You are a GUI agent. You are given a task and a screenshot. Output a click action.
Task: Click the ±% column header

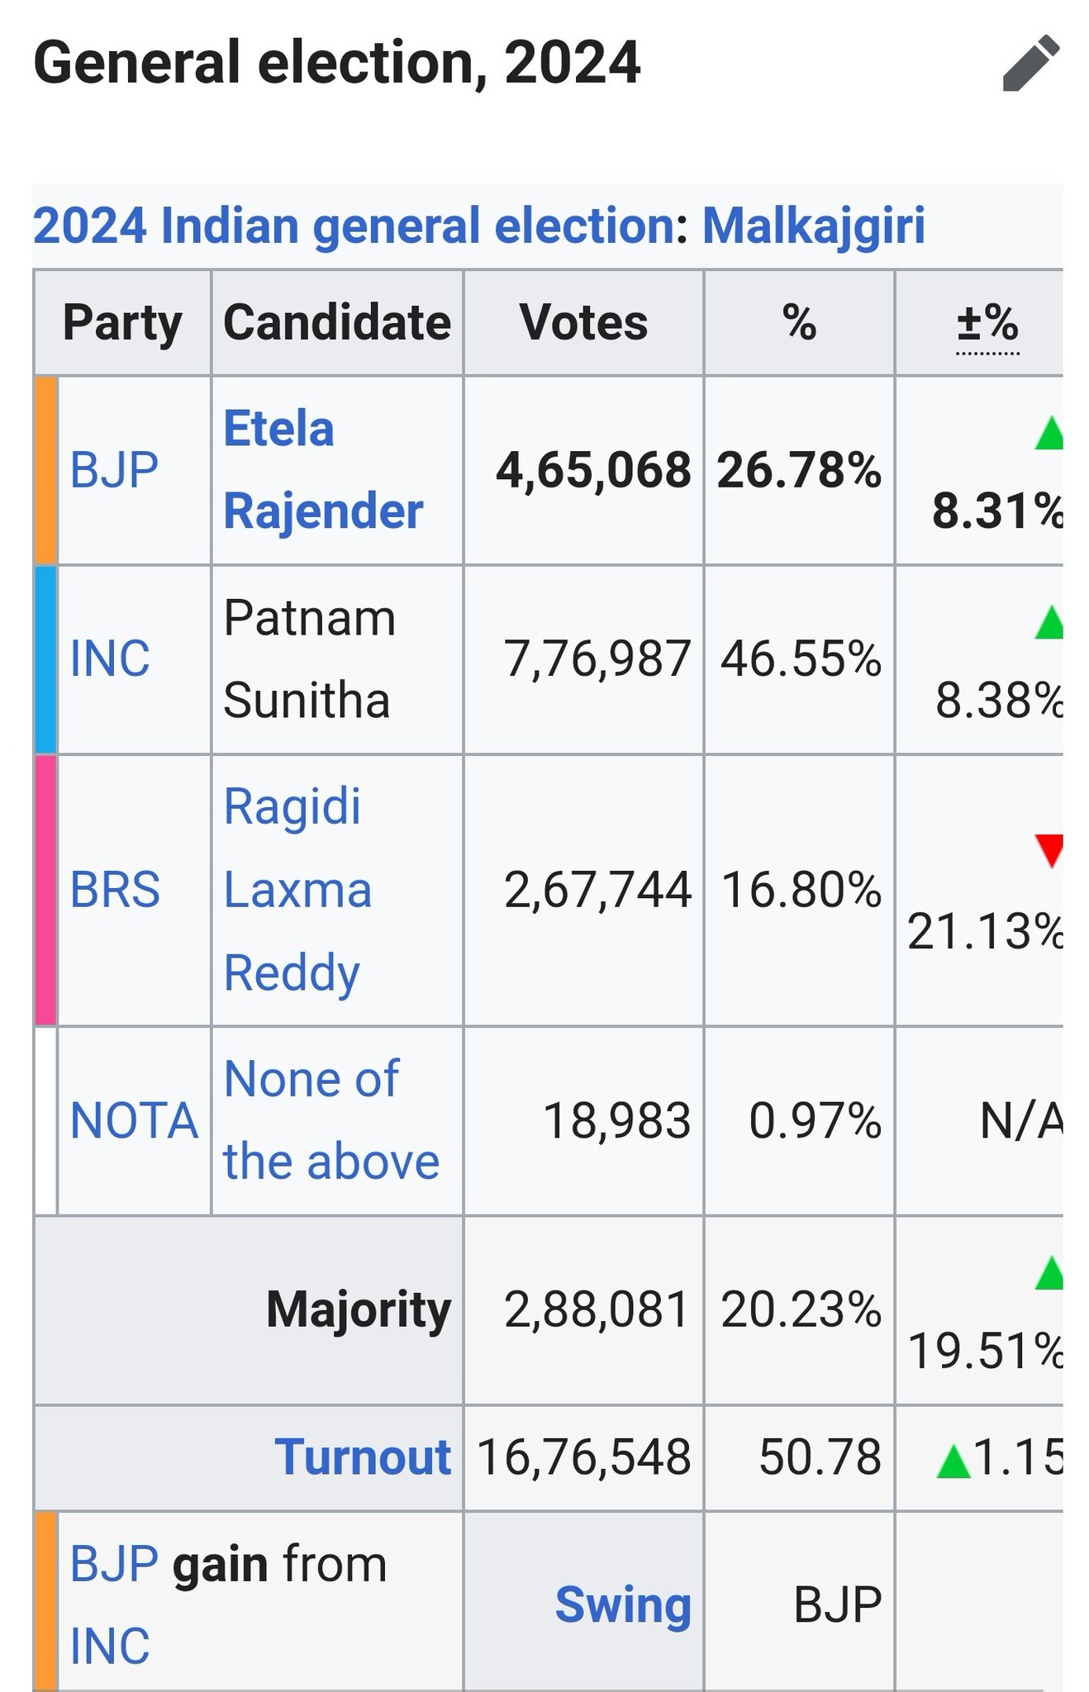click(987, 323)
